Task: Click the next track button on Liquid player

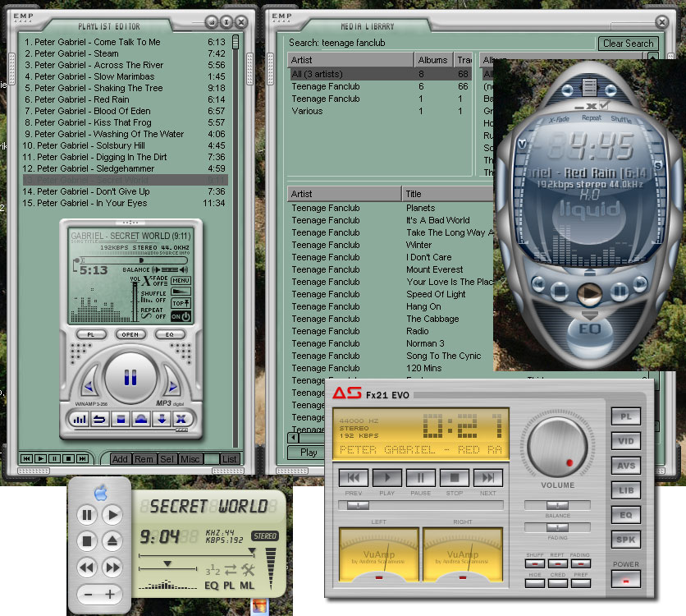Action: pyautogui.click(x=639, y=284)
